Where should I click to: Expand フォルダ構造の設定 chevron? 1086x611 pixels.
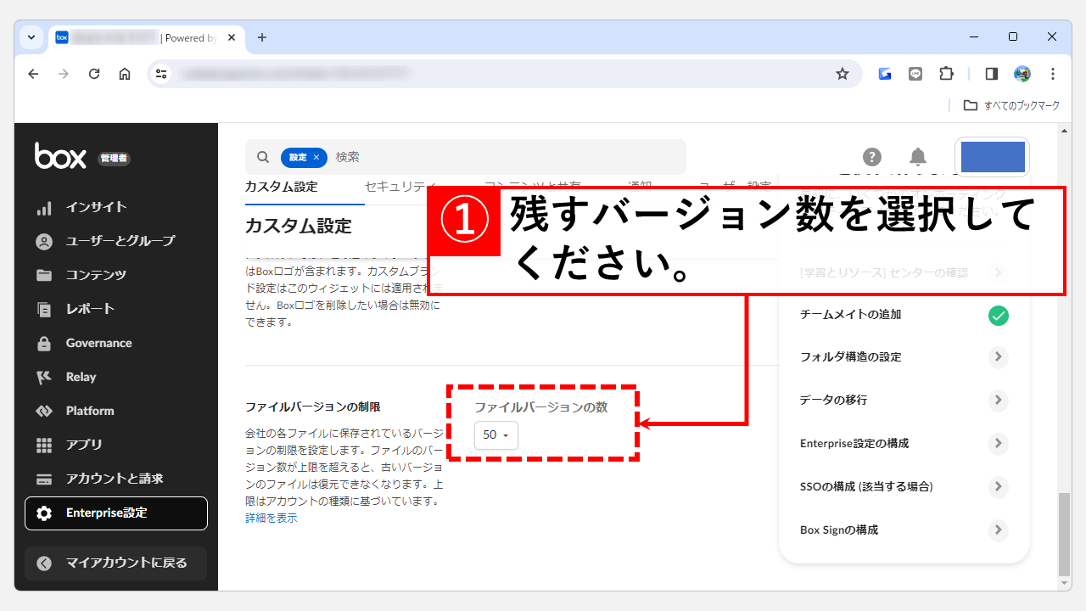pyautogui.click(x=999, y=357)
